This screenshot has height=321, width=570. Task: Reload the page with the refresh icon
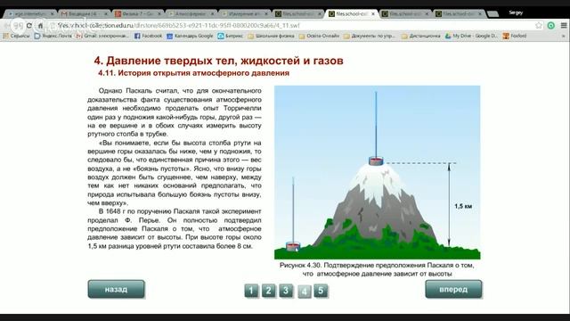click(29, 26)
